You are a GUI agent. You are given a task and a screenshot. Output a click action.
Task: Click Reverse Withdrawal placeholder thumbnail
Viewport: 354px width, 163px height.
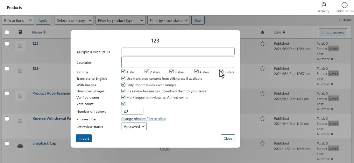coord(20,121)
